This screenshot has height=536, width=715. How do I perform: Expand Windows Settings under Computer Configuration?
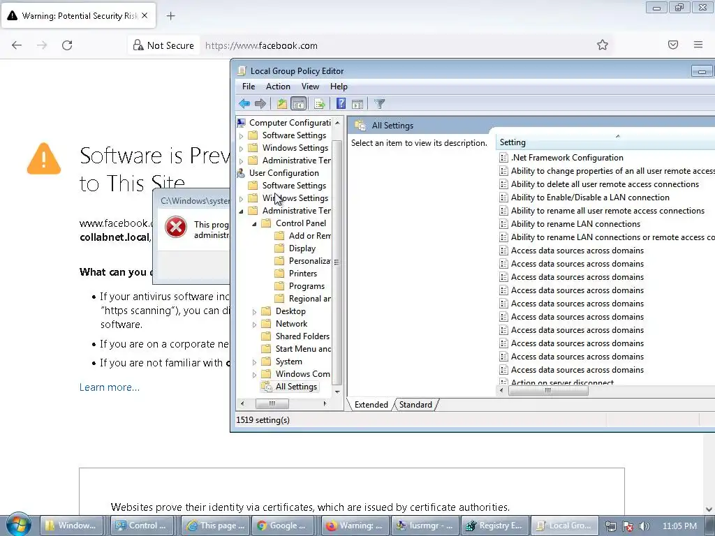point(241,148)
